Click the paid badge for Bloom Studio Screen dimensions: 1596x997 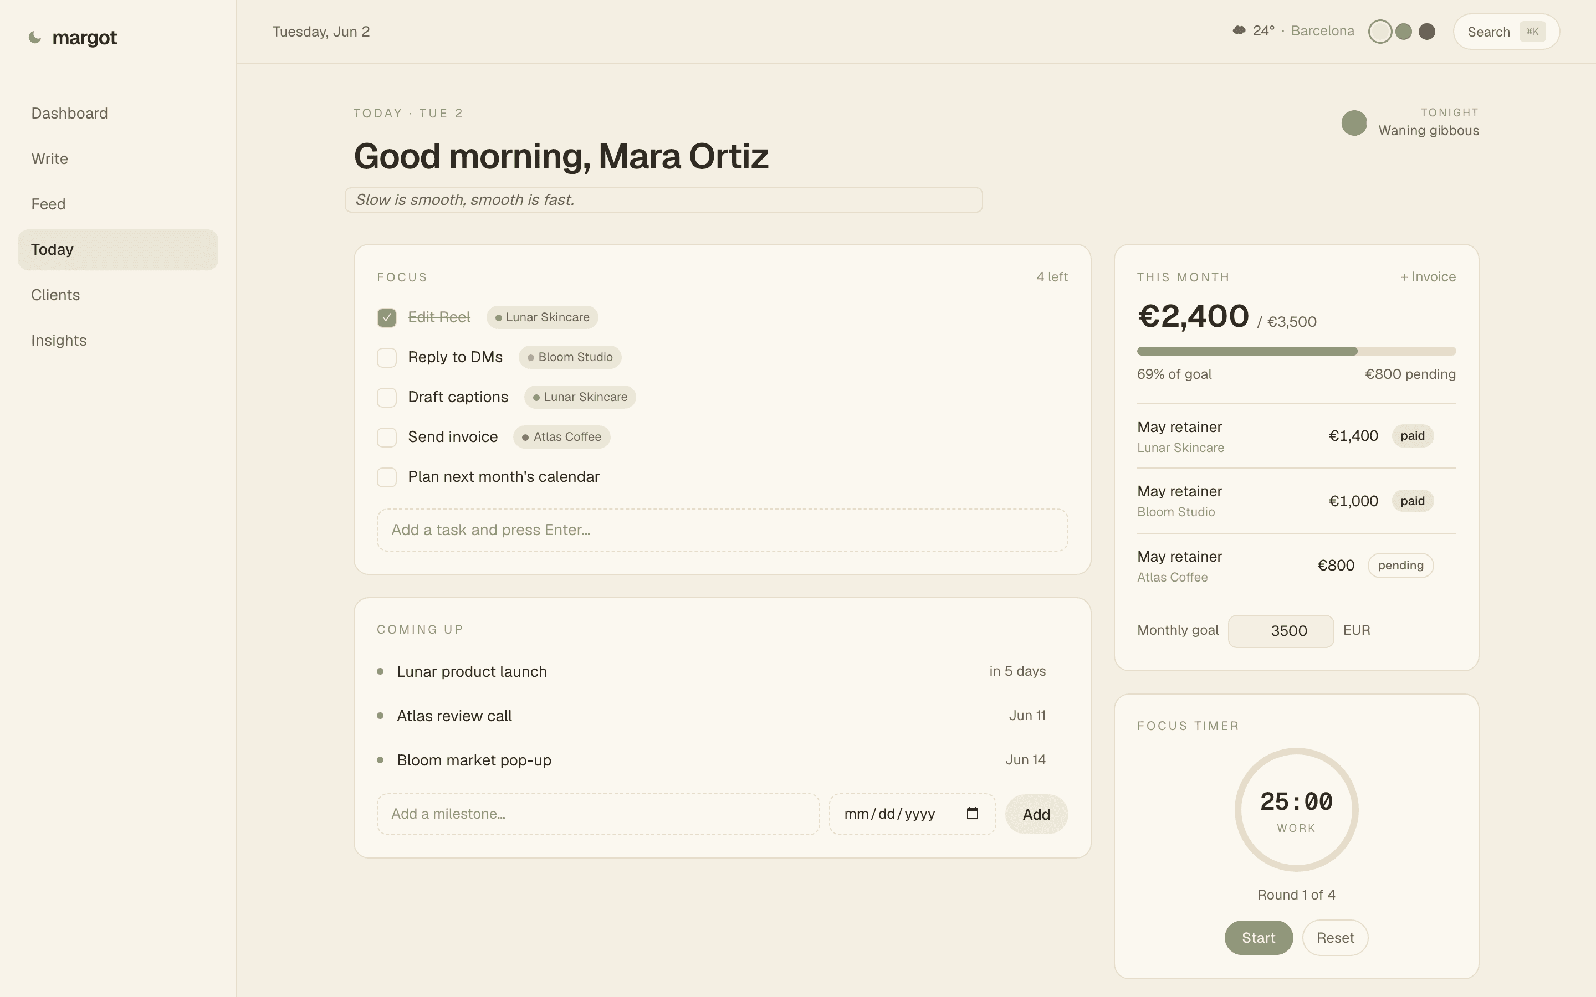click(1412, 501)
